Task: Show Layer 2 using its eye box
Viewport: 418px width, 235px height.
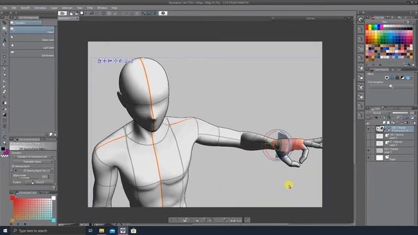Action: (368, 144)
